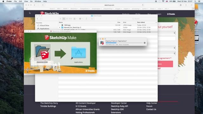Open the Finder menu
Viewport: 203px width, 114px height.
pos(9,1)
